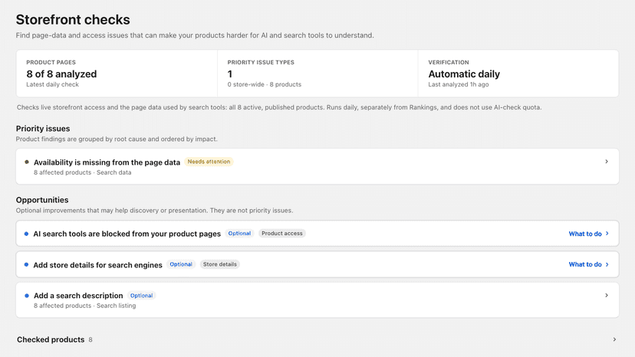
Task: Select 'AI search tools are blocked' opportunity title
Action: [127, 234]
